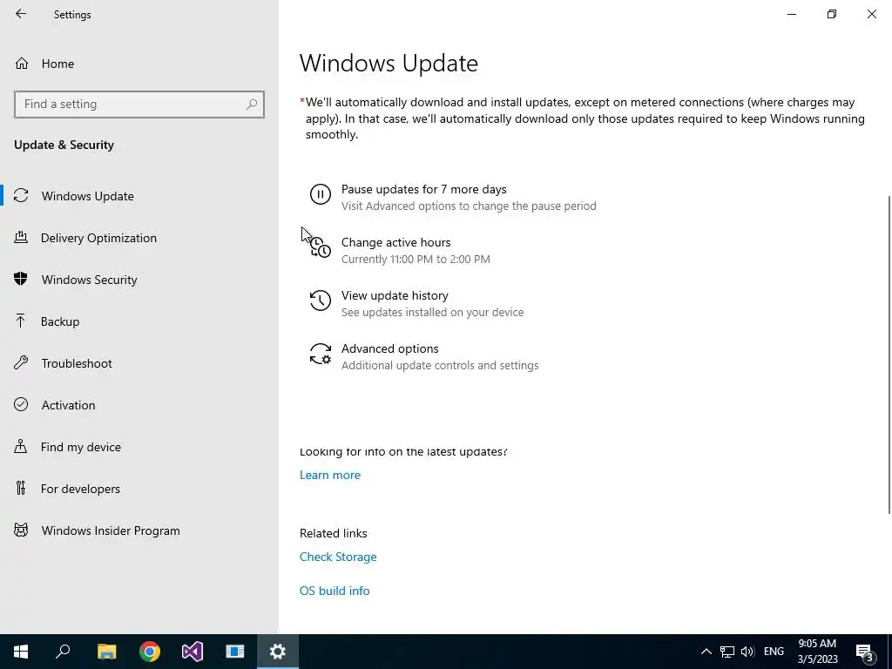
Task: Click the Advanced options gear-arrows icon
Action: pos(320,354)
